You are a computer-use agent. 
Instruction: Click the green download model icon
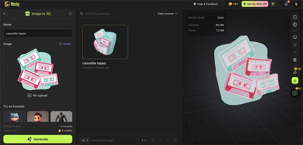coord(295,81)
